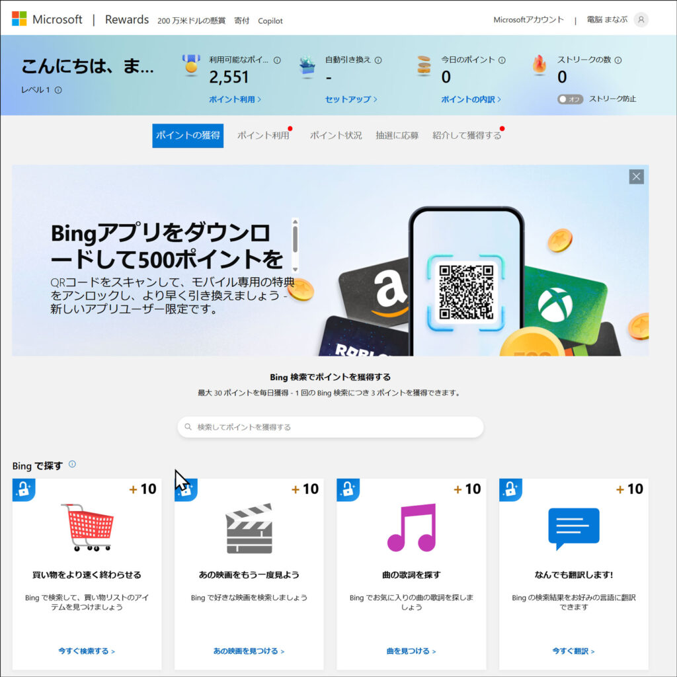Click lock badge on lyrics card
The width and height of the screenshot is (677, 677).
[348, 490]
